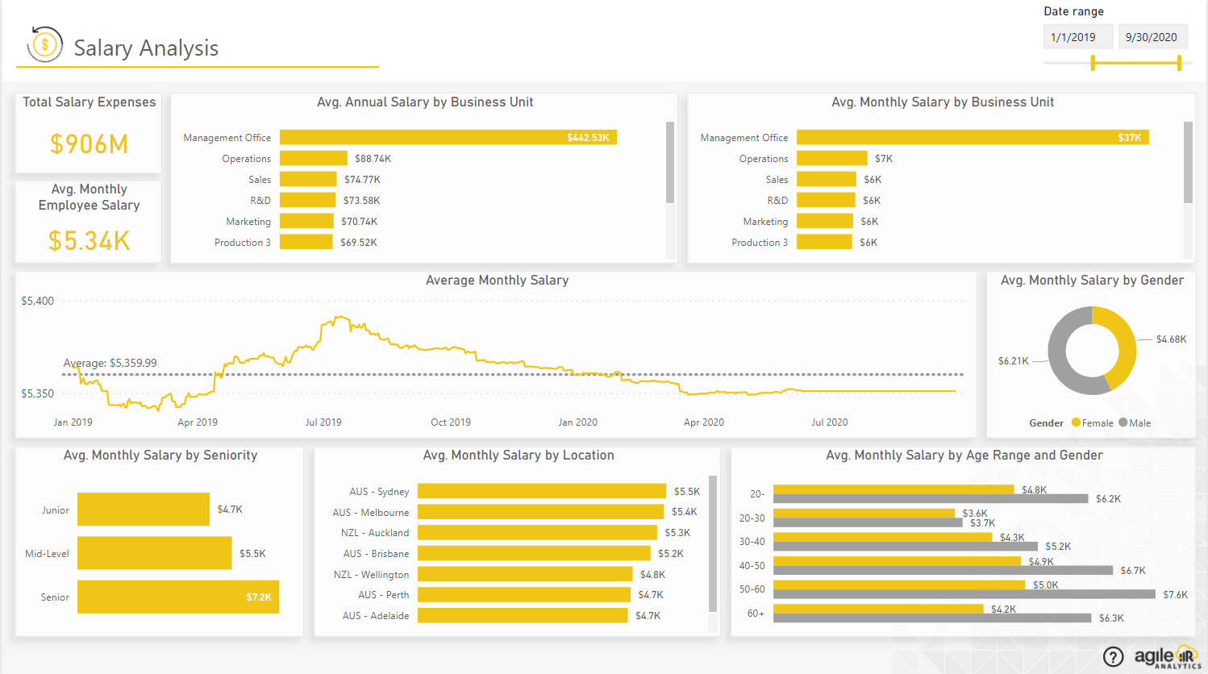Click the Total Salary Expenses card
Viewport: 1208px width, 674px height.
(87, 133)
